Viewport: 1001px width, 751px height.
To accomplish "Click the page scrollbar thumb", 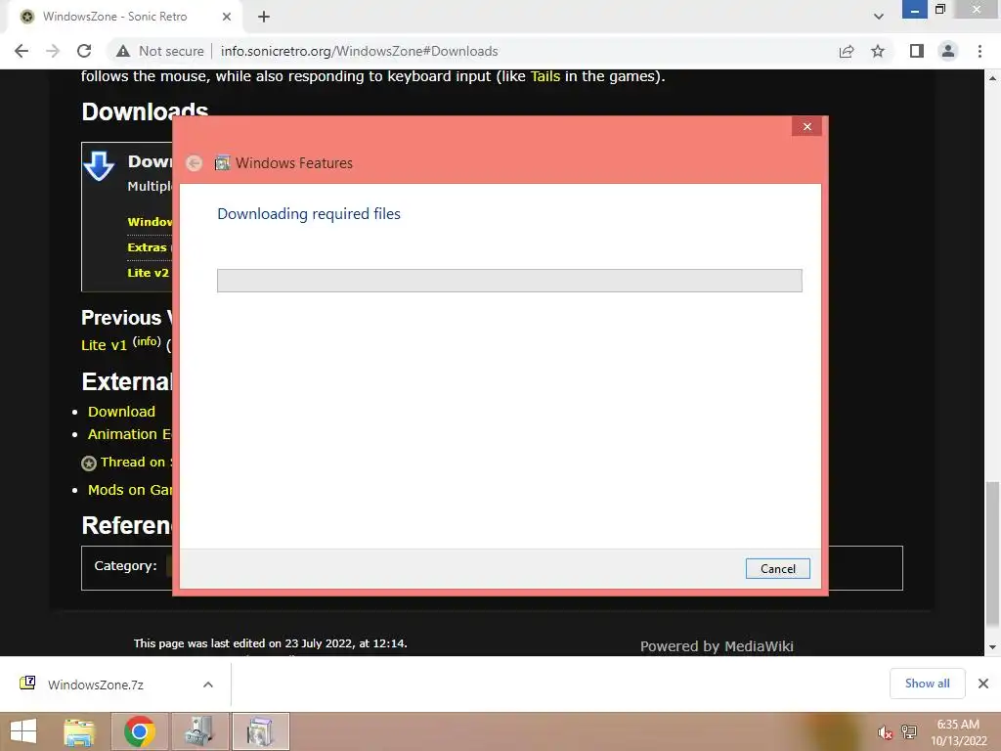I will click(992, 554).
